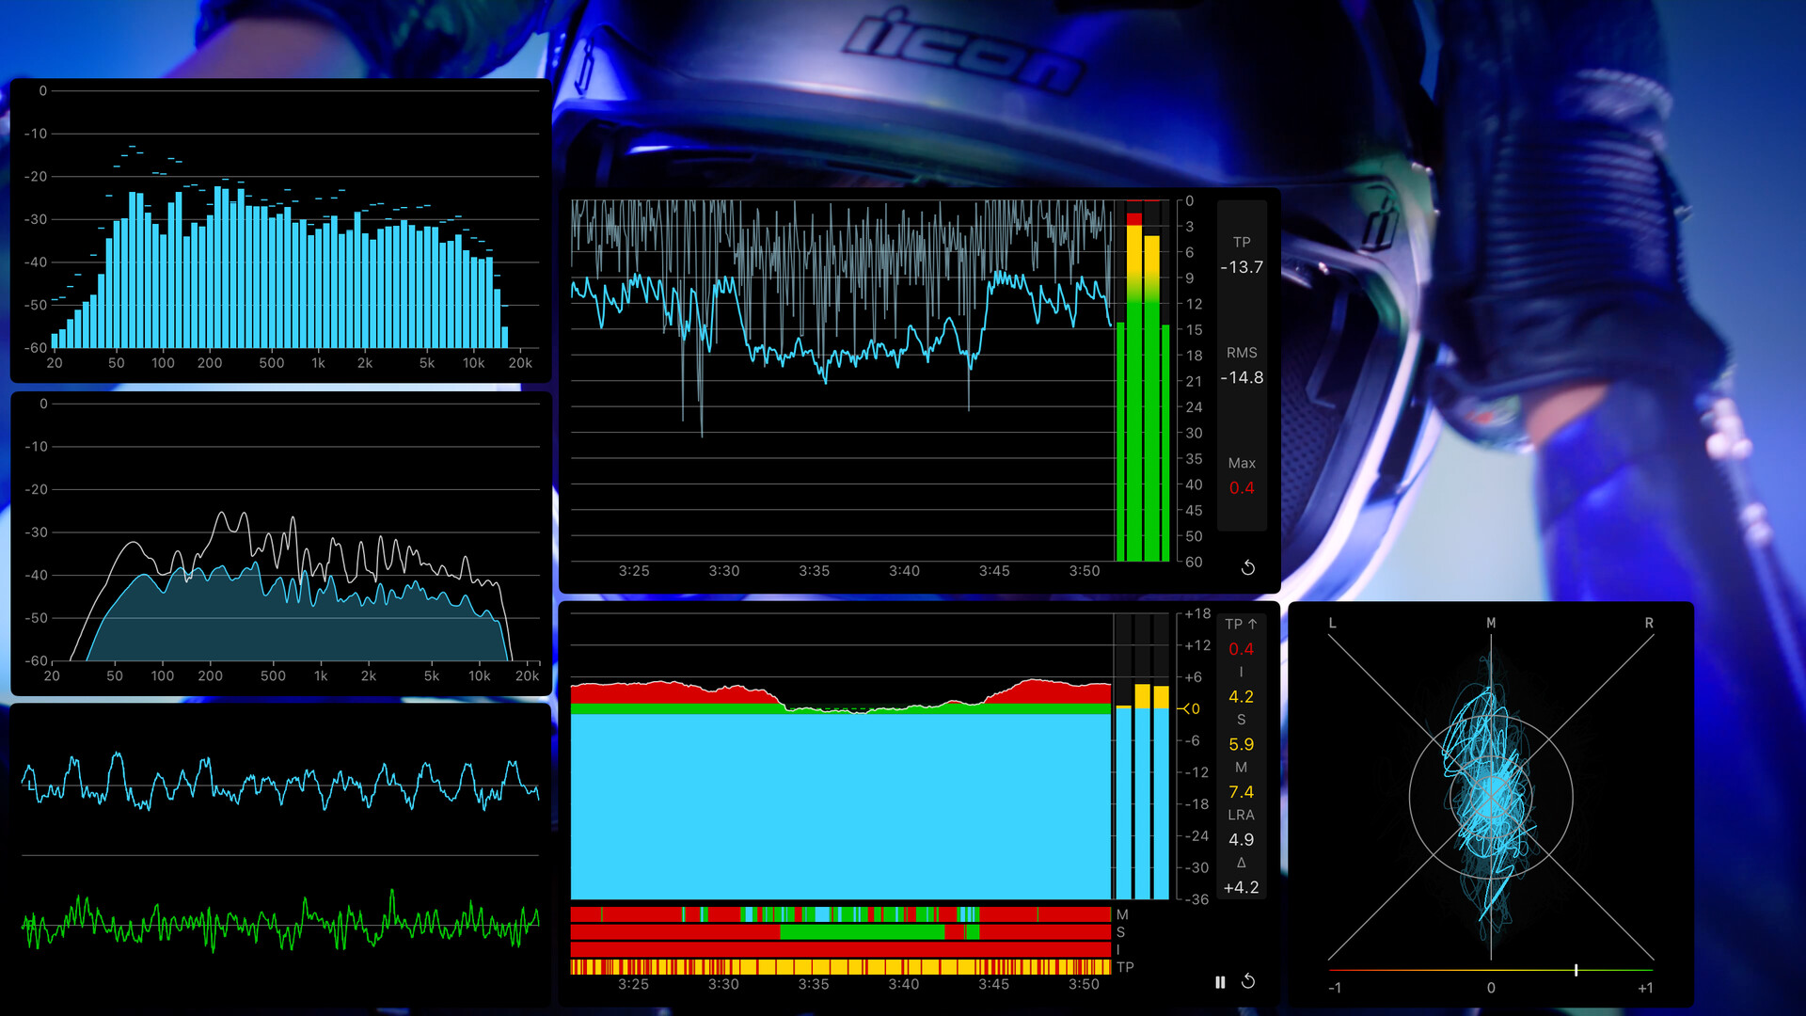Click the short-term loudness value 5.9
The height and width of the screenshot is (1016, 1806).
(1241, 744)
